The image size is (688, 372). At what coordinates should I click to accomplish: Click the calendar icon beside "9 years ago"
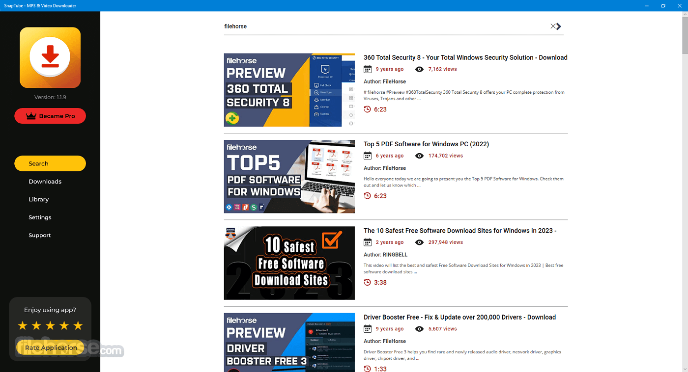[368, 69]
